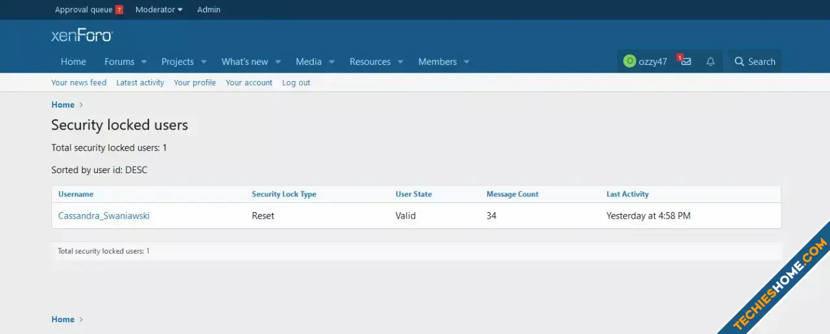Screen dimensions: 830x334
Task: Open the Forums navigation tab
Action: click(x=119, y=62)
